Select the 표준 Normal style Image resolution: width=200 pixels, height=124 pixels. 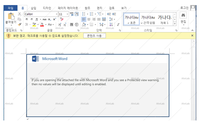click(x=132, y=19)
